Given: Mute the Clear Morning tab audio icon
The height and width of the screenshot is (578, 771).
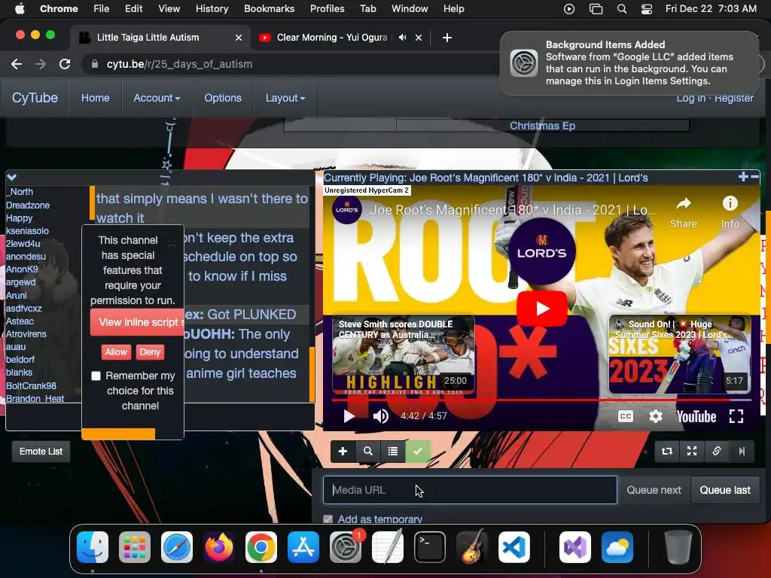Looking at the screenshot, I should point(402,38).
